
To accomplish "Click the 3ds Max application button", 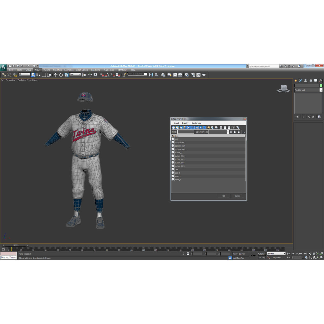I will [3, 67].
